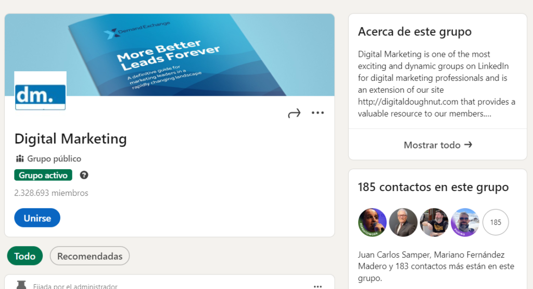Click the help question mark beside Grupo activo
This screenshot has height=289, width=533.
coord(84,175)
